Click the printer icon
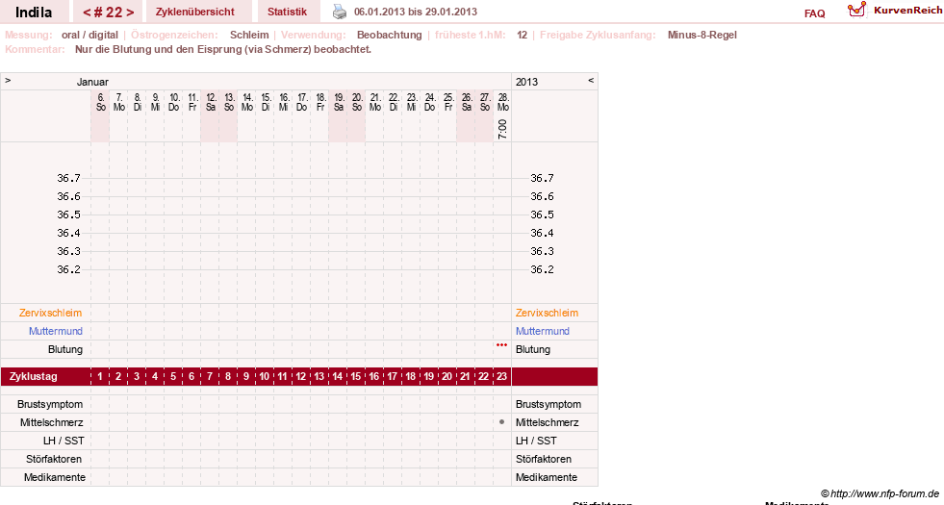 coord(340,12)
